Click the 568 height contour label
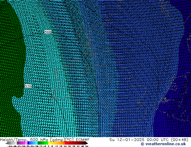 tap(48, 32)
